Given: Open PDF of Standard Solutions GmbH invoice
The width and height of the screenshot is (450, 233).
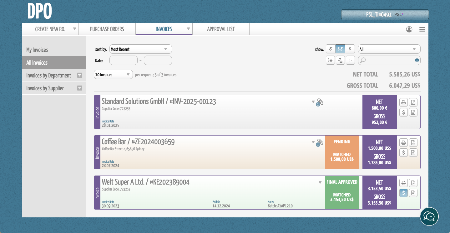Looking at the screenshot, I should pos(413,102).
